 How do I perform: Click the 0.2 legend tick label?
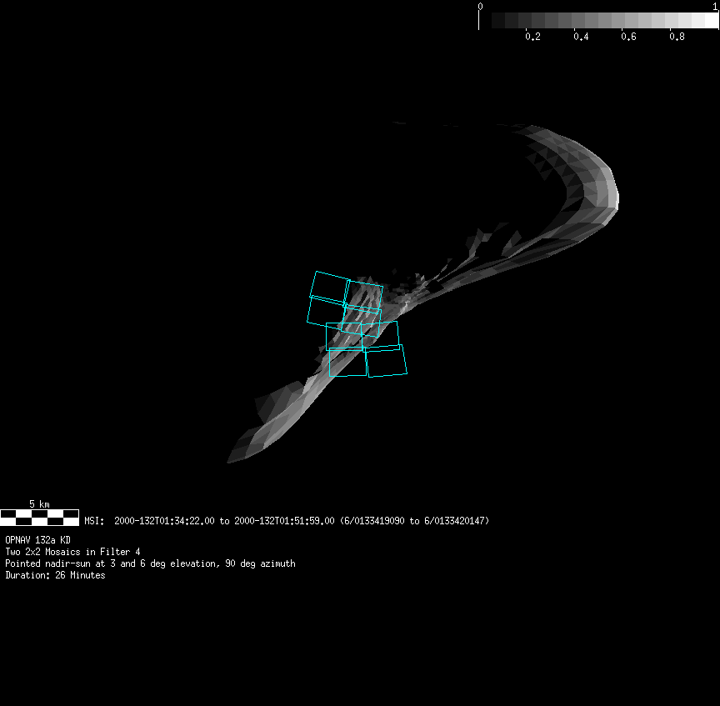pyautogui.click(x=532, y=37)
